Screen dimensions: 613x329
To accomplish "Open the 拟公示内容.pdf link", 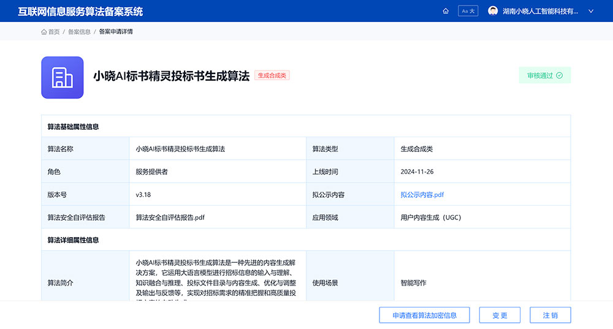I will coord(422,195).
